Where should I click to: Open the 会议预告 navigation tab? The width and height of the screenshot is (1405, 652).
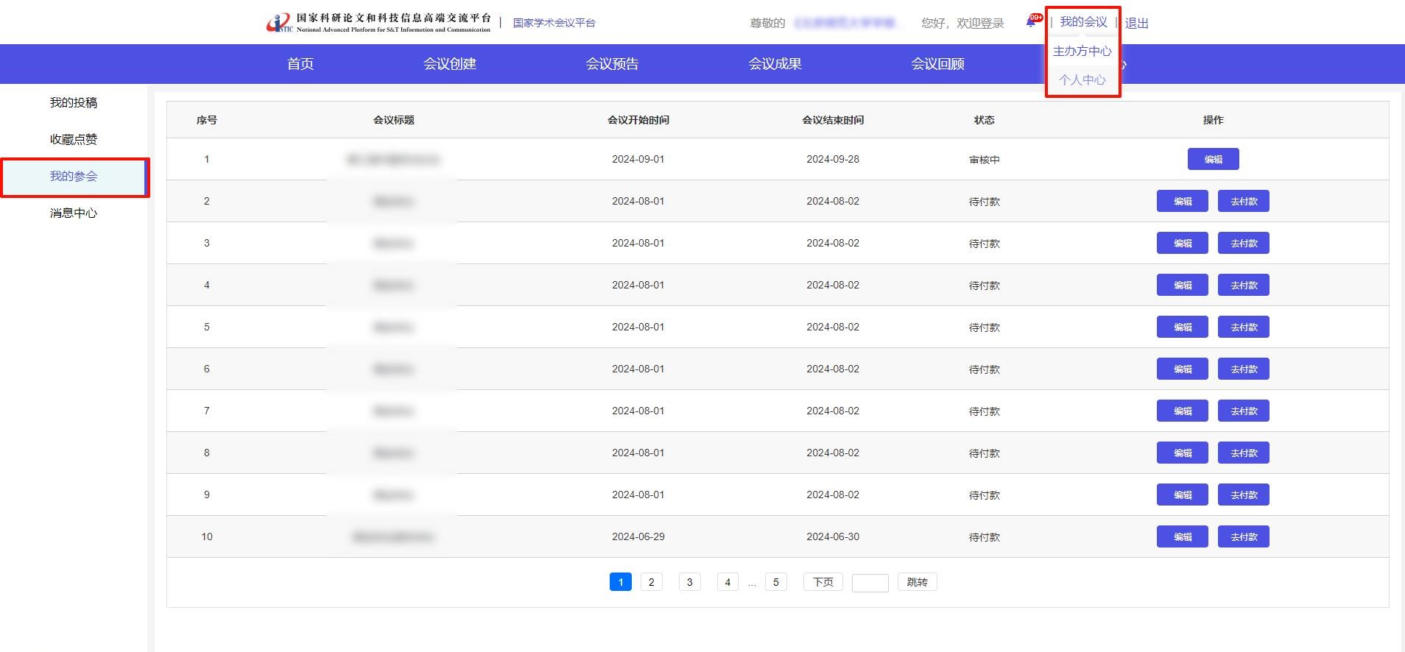point(613,64)
